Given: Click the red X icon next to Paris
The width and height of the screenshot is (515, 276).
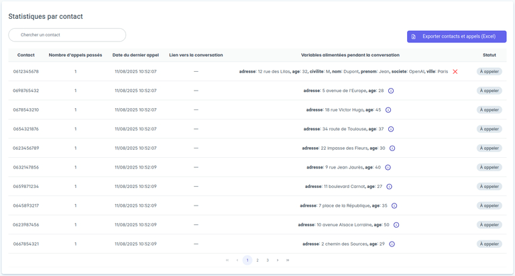Looking at the screenshot, I should [455, 71].
